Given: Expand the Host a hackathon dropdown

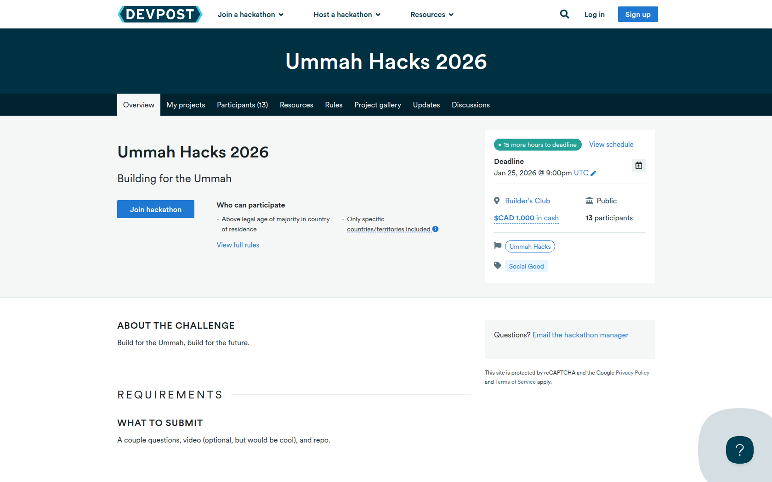Looking at the screenshot, I should click(347, 15).
